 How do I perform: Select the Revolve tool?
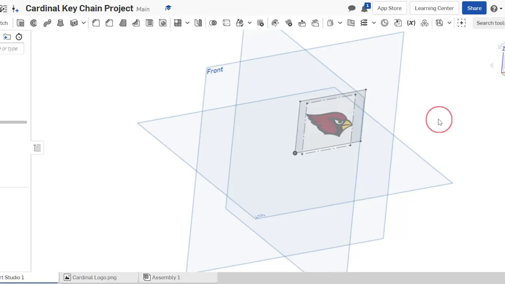34,23
